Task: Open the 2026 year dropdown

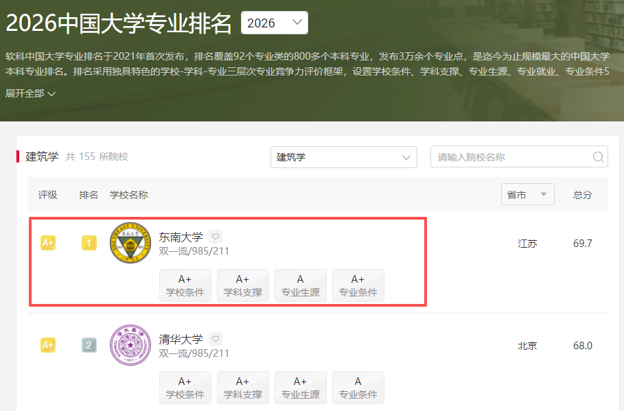Action: click(x=274, y=23)
